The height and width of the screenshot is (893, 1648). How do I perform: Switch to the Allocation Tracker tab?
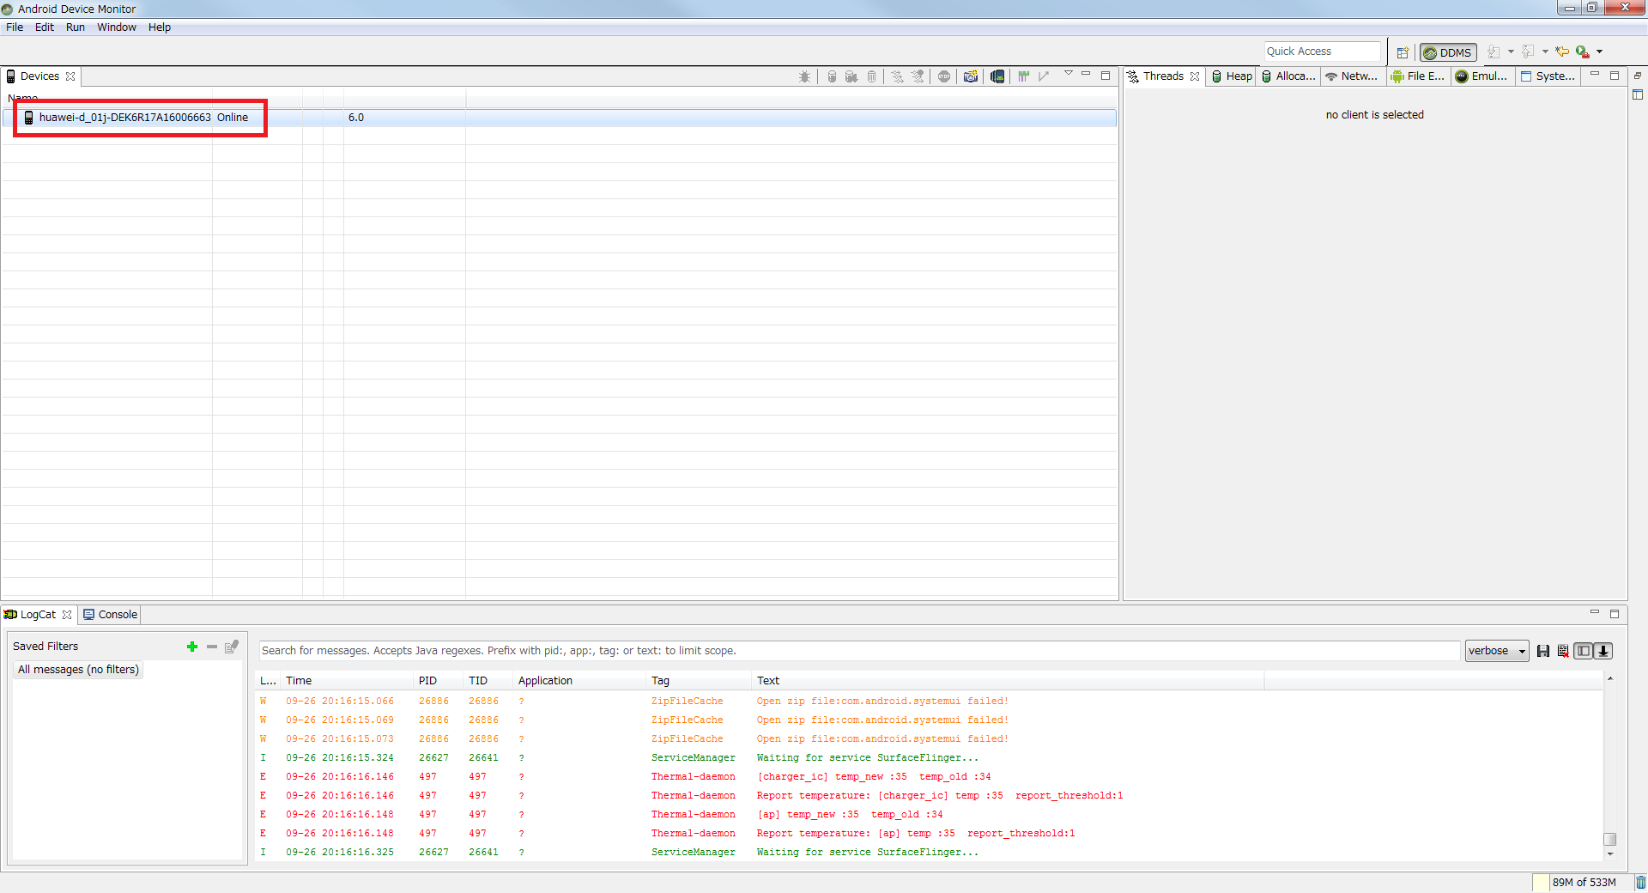(1287, 76)
